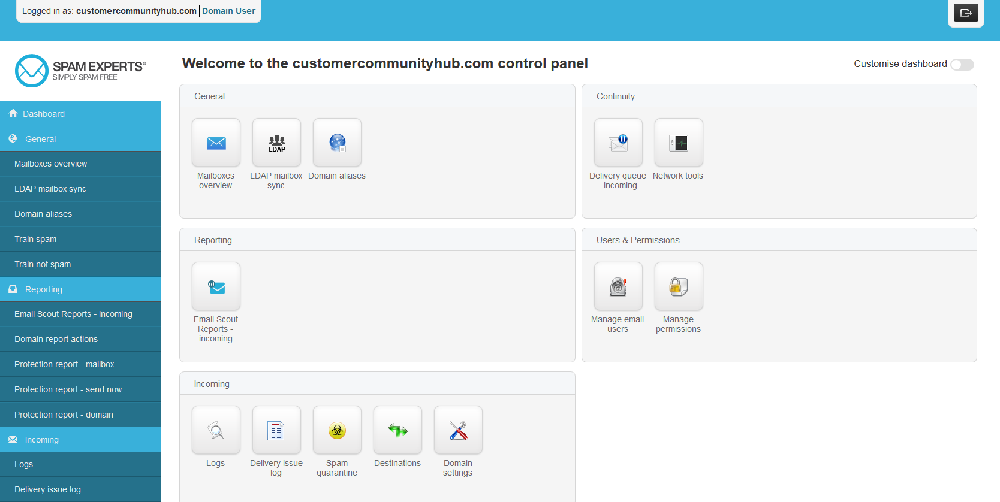The height and width of the screenshot is (502, 1000).
Task: Open the Network tools icon
Action: click(679, 143)
